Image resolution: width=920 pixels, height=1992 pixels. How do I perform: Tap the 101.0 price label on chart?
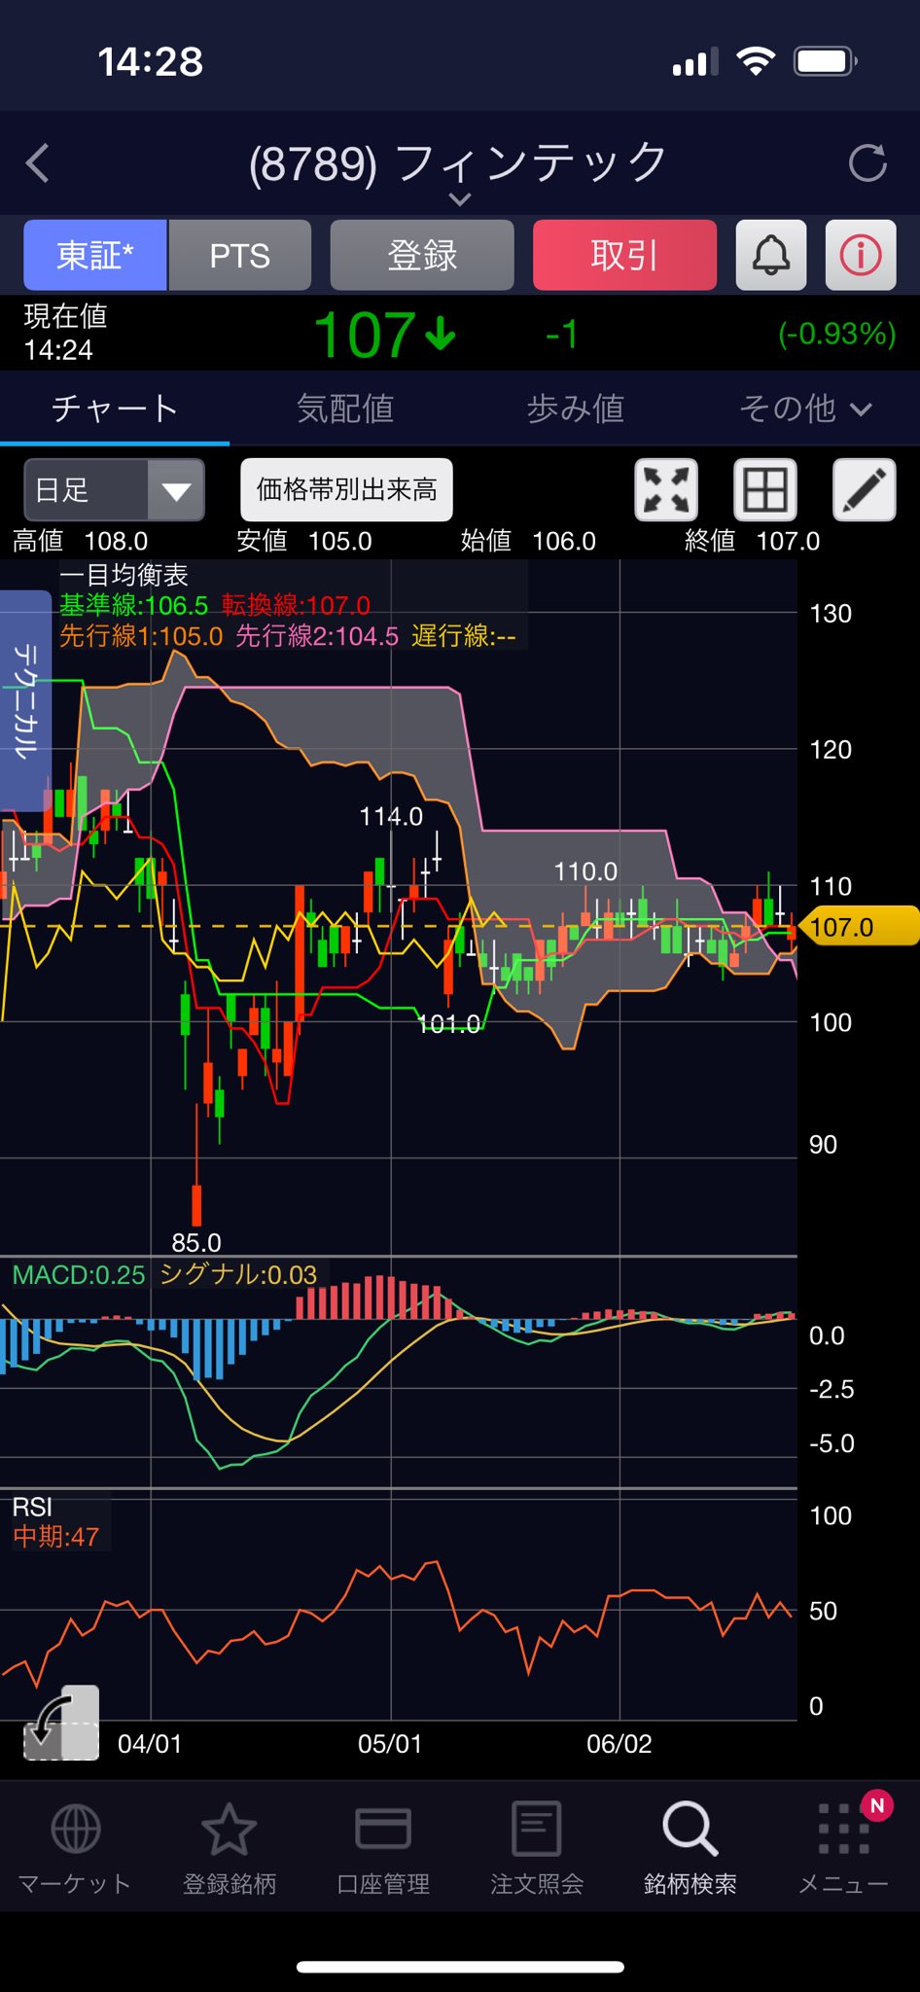point(448,1023)
